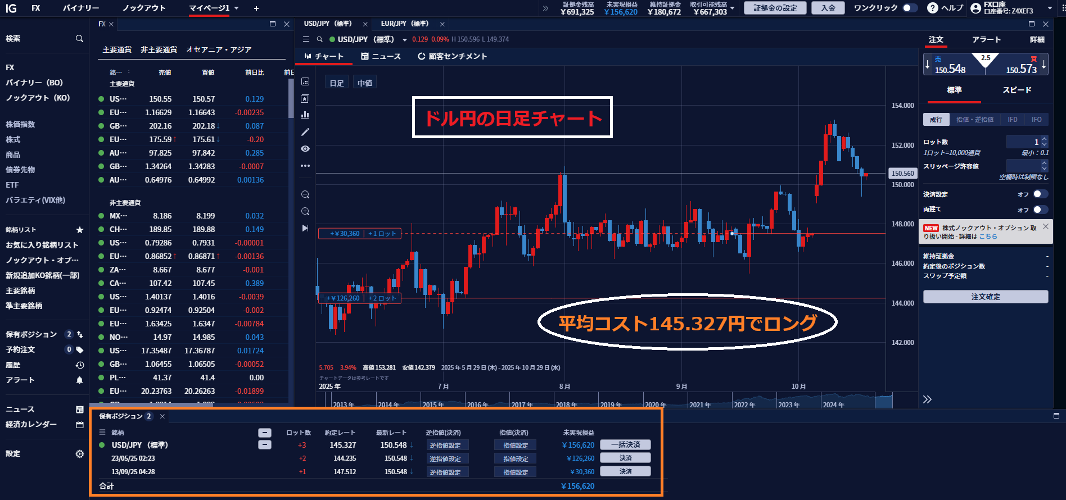Open the more options ellipsis in chart toolbar
This screenshot has width=1066, height=500.
305,166
